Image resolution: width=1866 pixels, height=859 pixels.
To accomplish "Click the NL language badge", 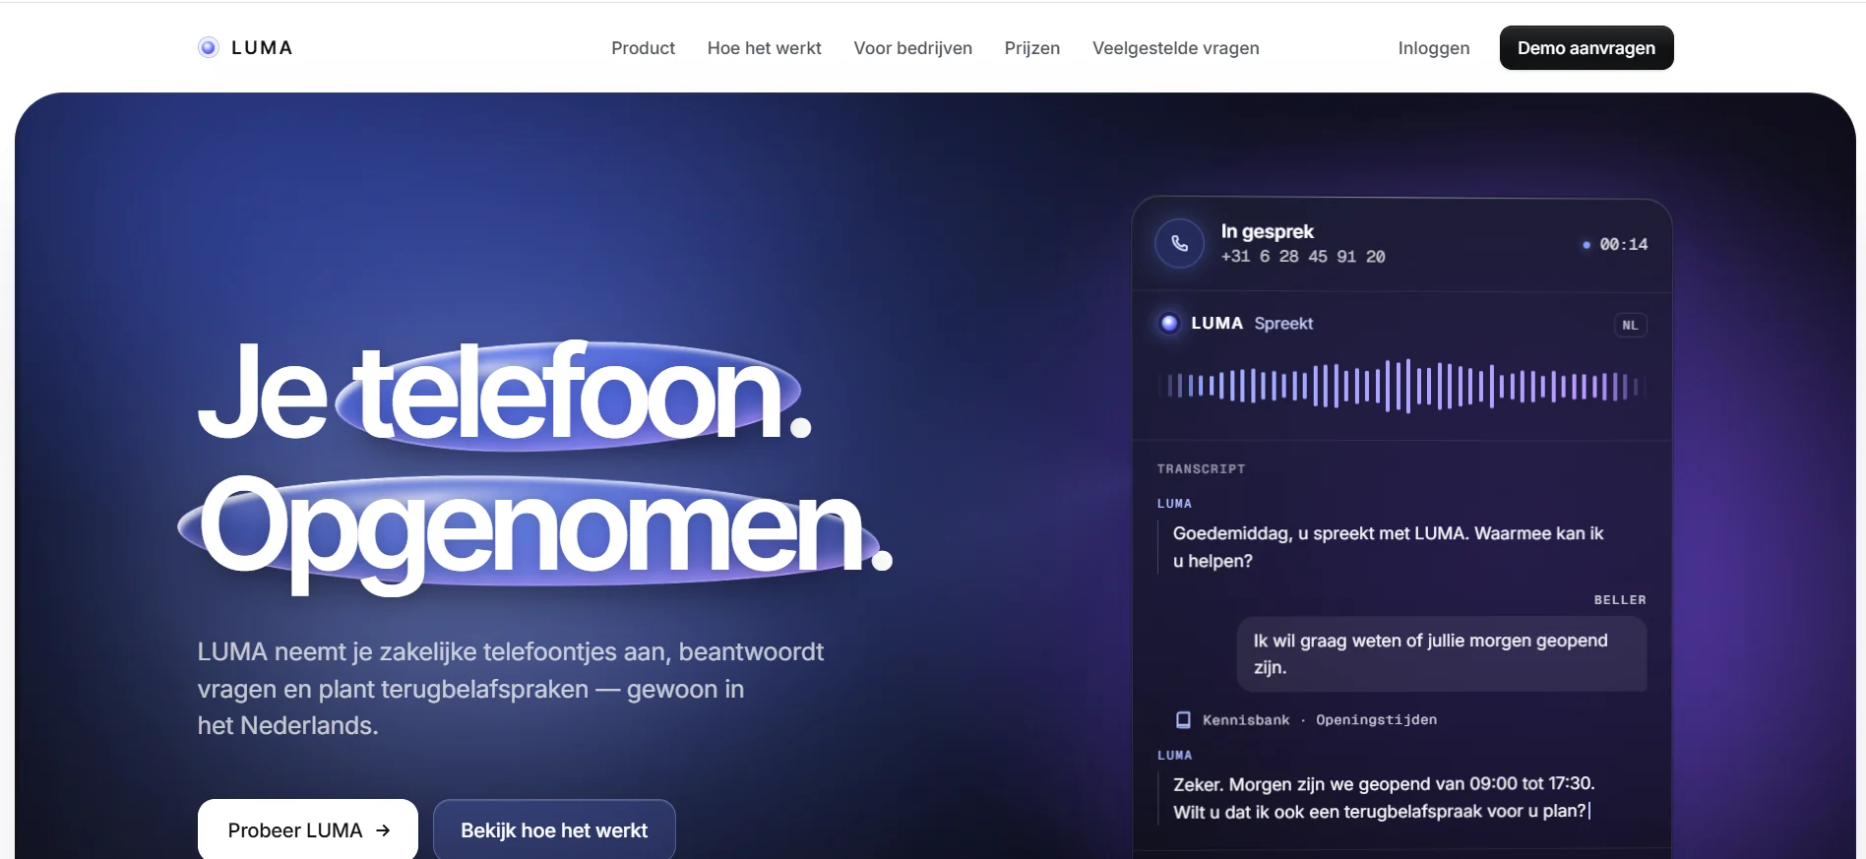I will pyautogui.click(x=1630, y=325).
